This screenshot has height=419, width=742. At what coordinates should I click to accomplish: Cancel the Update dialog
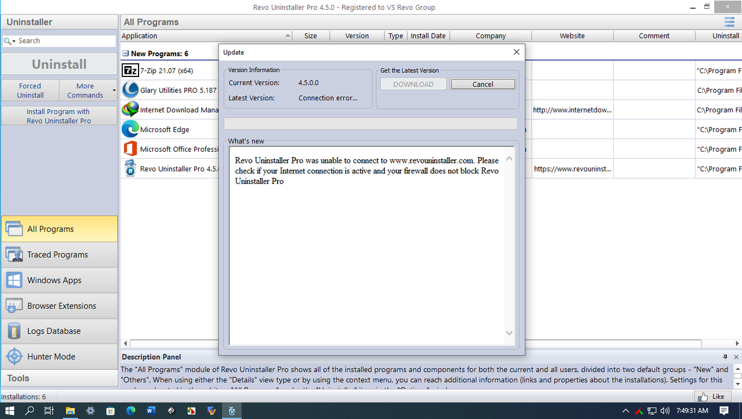(483, 84)
